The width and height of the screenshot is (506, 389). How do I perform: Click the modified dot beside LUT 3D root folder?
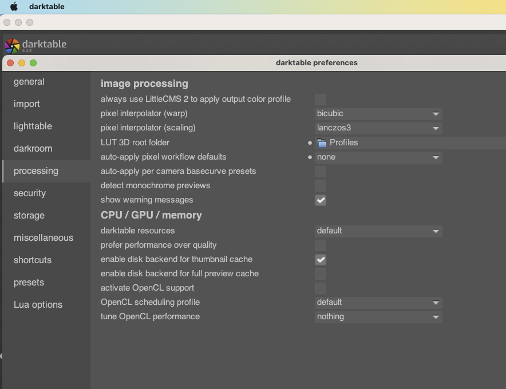[310, 142]
